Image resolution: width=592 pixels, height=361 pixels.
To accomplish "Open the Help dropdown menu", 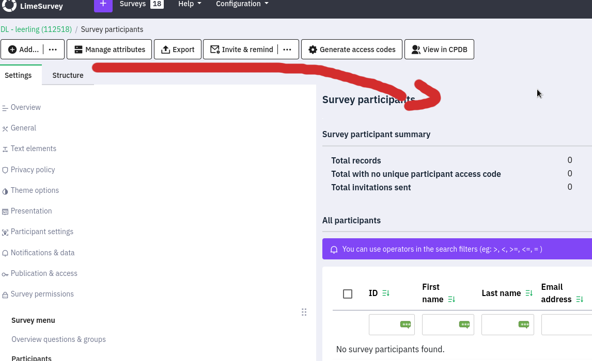I will (190, 4).
